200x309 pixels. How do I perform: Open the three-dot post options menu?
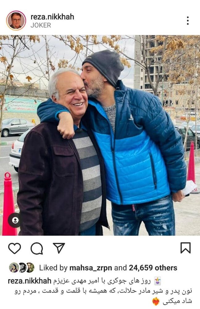click(x=188, y=21)
